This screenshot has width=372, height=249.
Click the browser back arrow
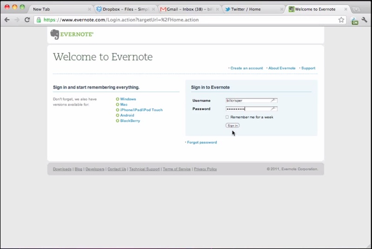click(7, 20)
